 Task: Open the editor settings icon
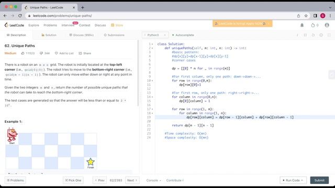point(321,35)
